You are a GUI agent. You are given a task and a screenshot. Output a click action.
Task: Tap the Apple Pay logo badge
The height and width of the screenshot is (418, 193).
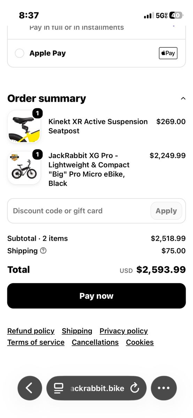click(168, 53)
